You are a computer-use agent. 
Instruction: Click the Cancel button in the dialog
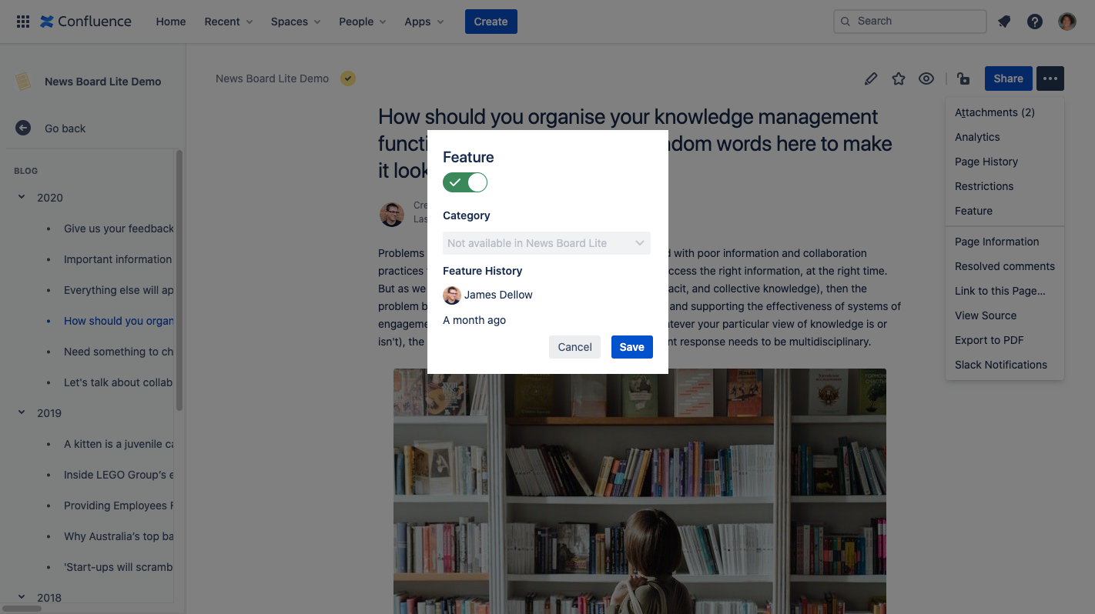[574, 347]
